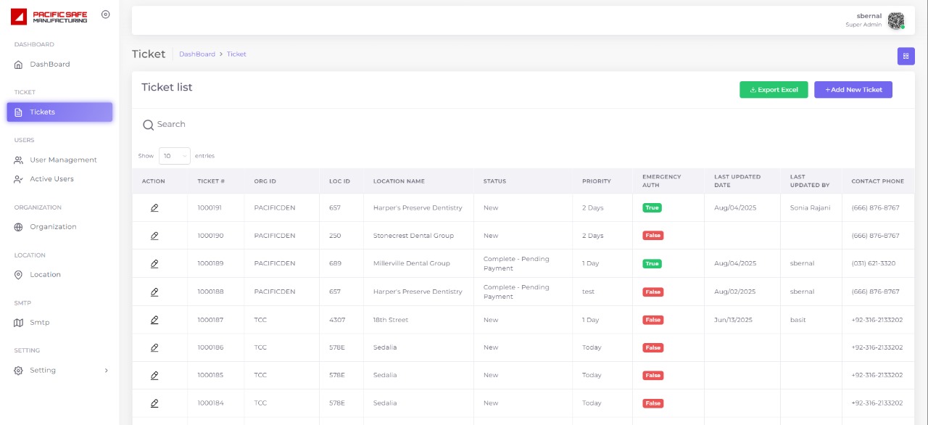Click edit pencil icon for ticket 1000189
Viewport: 928px width, 425px height.
(154, 264)
